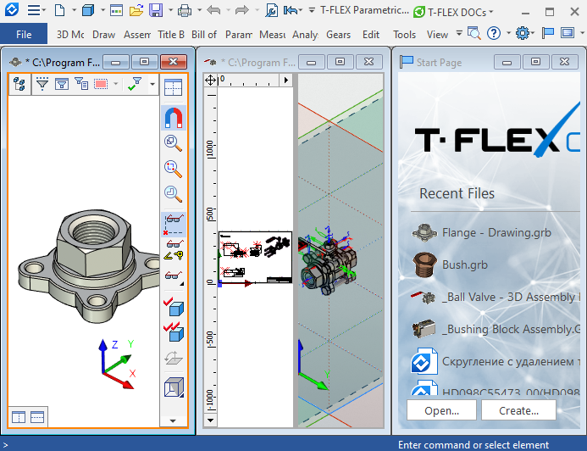587x451 pixels.
Task: Toggle the magnet snap button
Action: pyautogui.click(x=174, y=118)
